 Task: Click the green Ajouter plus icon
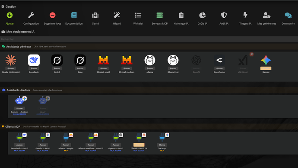pyautogui.click(x=10, y=15)
